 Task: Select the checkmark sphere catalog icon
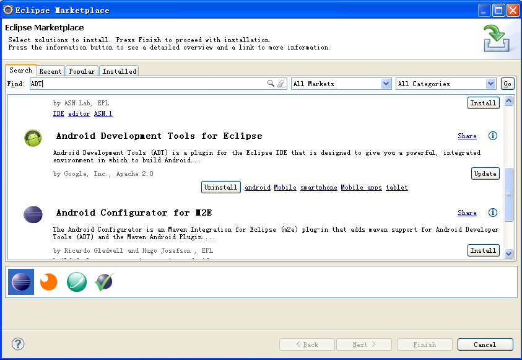(105, 282)
